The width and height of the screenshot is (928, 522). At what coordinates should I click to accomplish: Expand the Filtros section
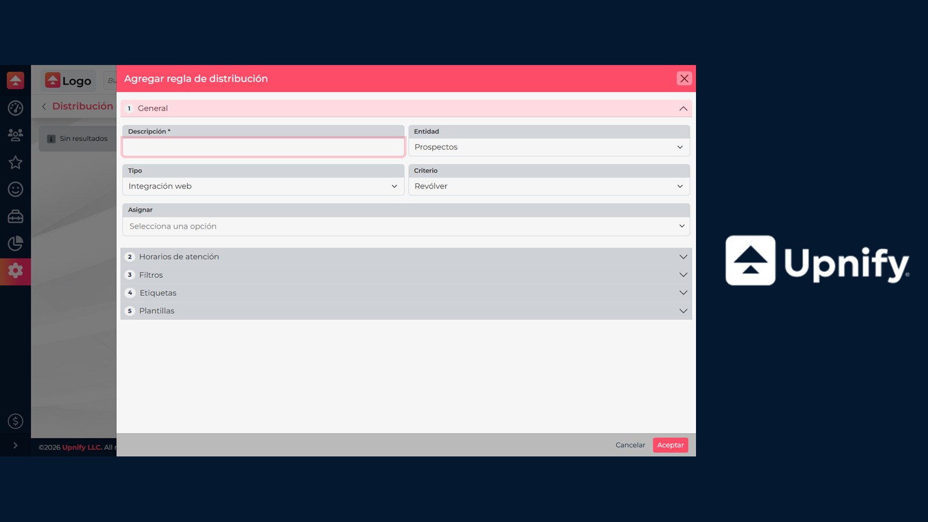coord(406,275)
